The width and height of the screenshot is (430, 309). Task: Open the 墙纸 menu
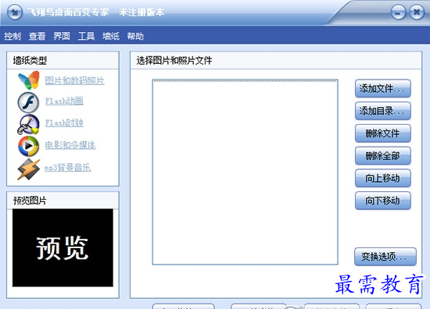[x=111, y=36]
